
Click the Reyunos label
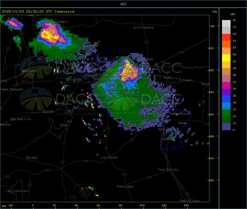click(x=69, y=73)
